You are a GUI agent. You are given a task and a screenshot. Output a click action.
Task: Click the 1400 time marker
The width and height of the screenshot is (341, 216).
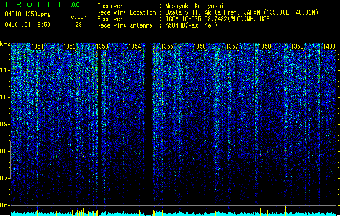329,46
